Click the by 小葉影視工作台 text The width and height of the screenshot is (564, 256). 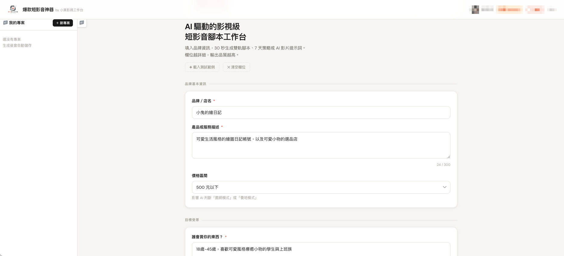pyautogui.click(x=69, y=10)
